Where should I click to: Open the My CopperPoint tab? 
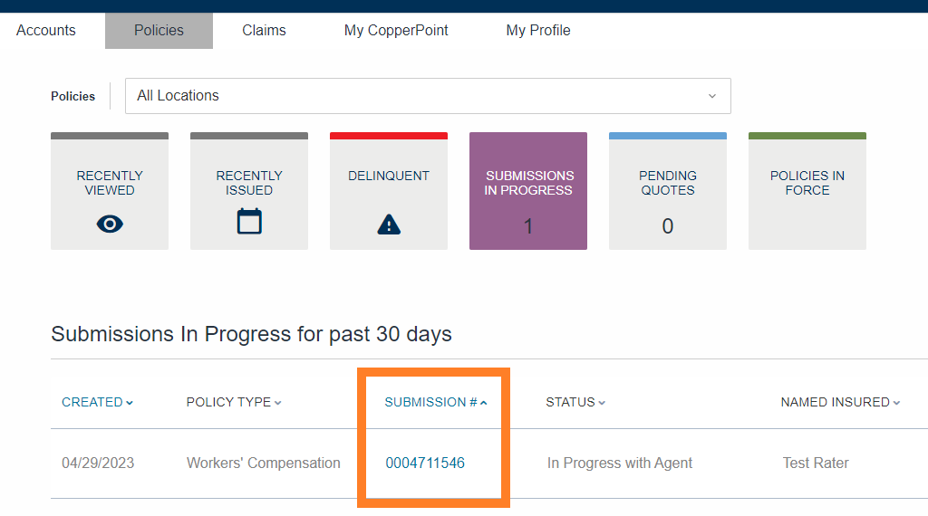tap(396, 30)
